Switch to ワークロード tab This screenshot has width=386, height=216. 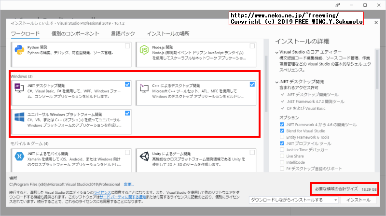click(26, 34)
